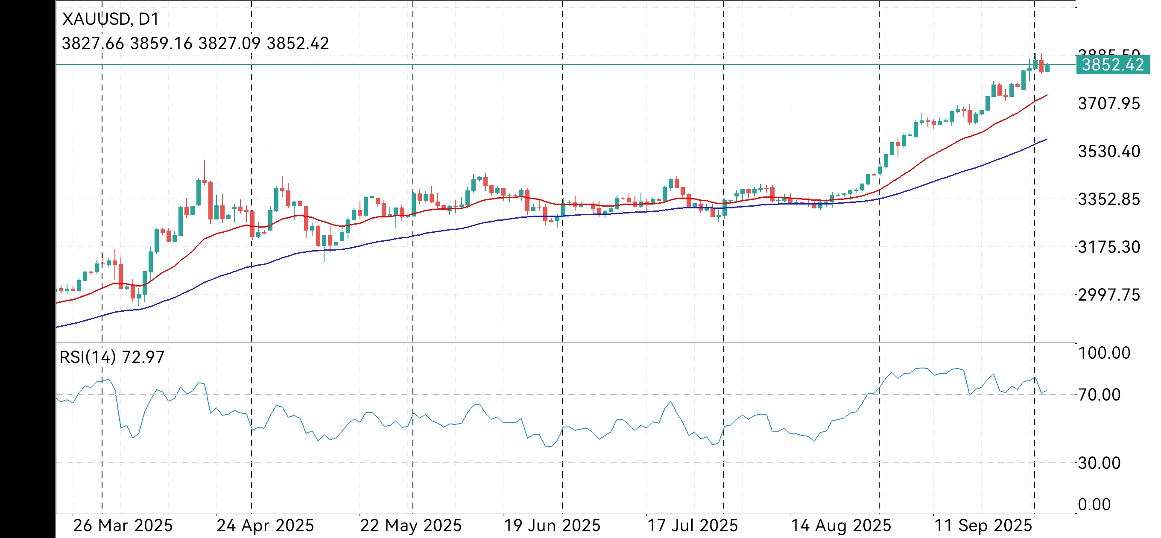The image size is (1161, 538).
Task: Click the 3352.85 price axis label
Action: [1109, 199]
